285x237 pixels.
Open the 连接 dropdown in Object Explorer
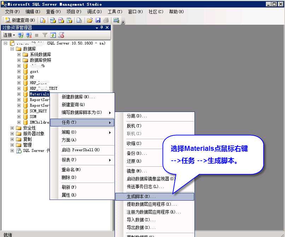pyautogui.click(x=9, y=35)
